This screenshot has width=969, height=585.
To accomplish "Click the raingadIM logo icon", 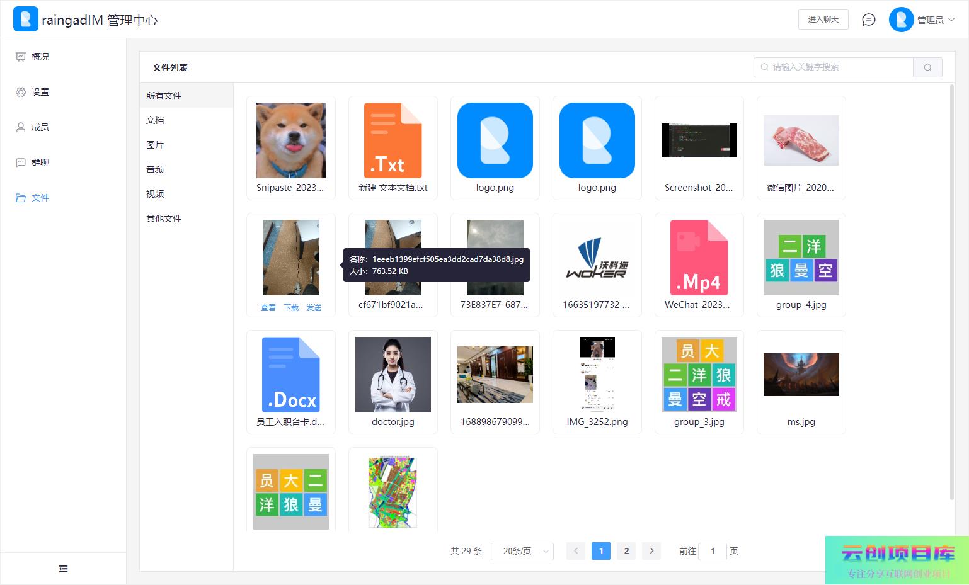I will tap(25, 20).
